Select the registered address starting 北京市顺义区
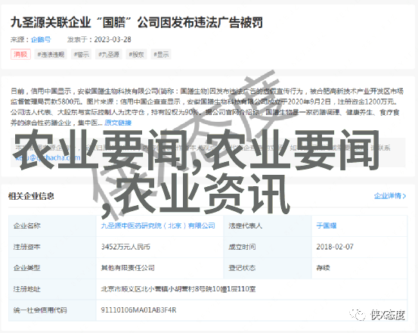The width and height of the screenshot is (418, 333). (178, 289)
